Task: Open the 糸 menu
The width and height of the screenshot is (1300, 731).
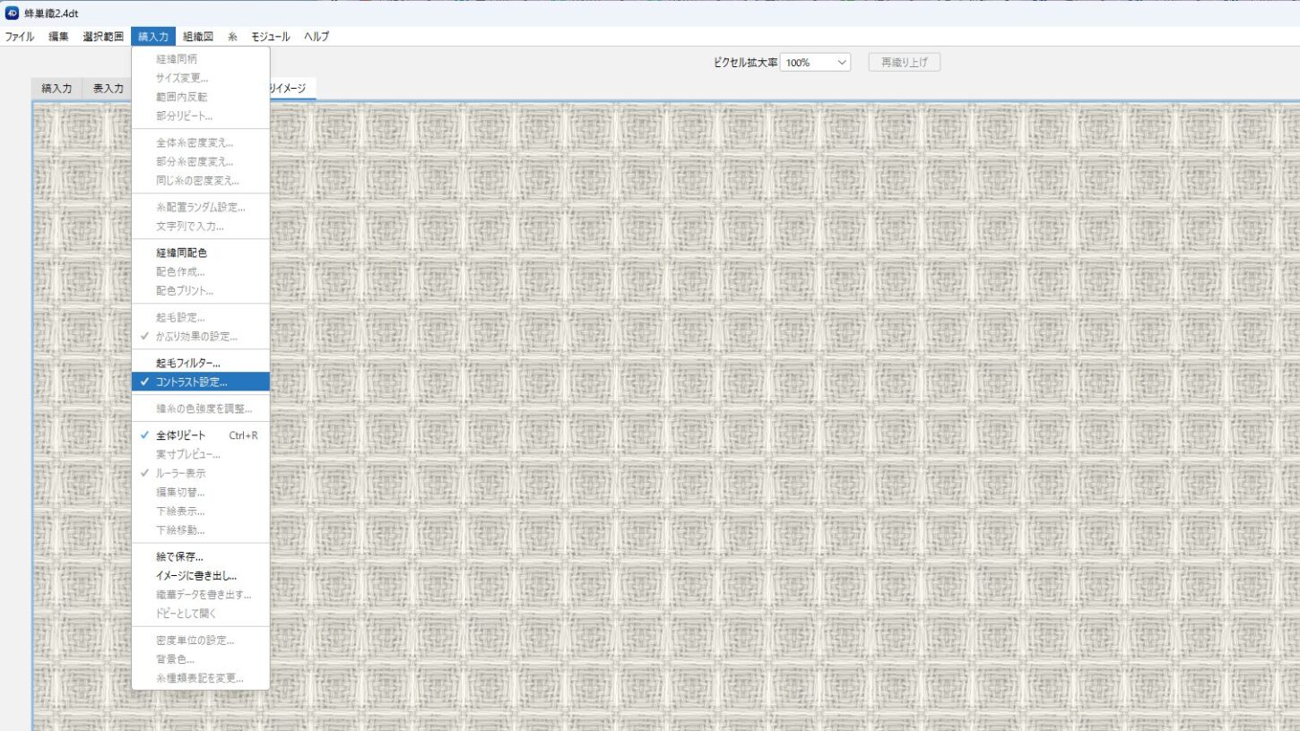Action: point(232,37)
